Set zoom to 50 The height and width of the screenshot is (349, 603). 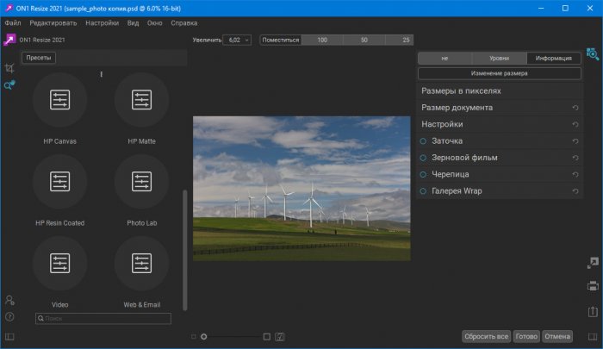[364, 40]
